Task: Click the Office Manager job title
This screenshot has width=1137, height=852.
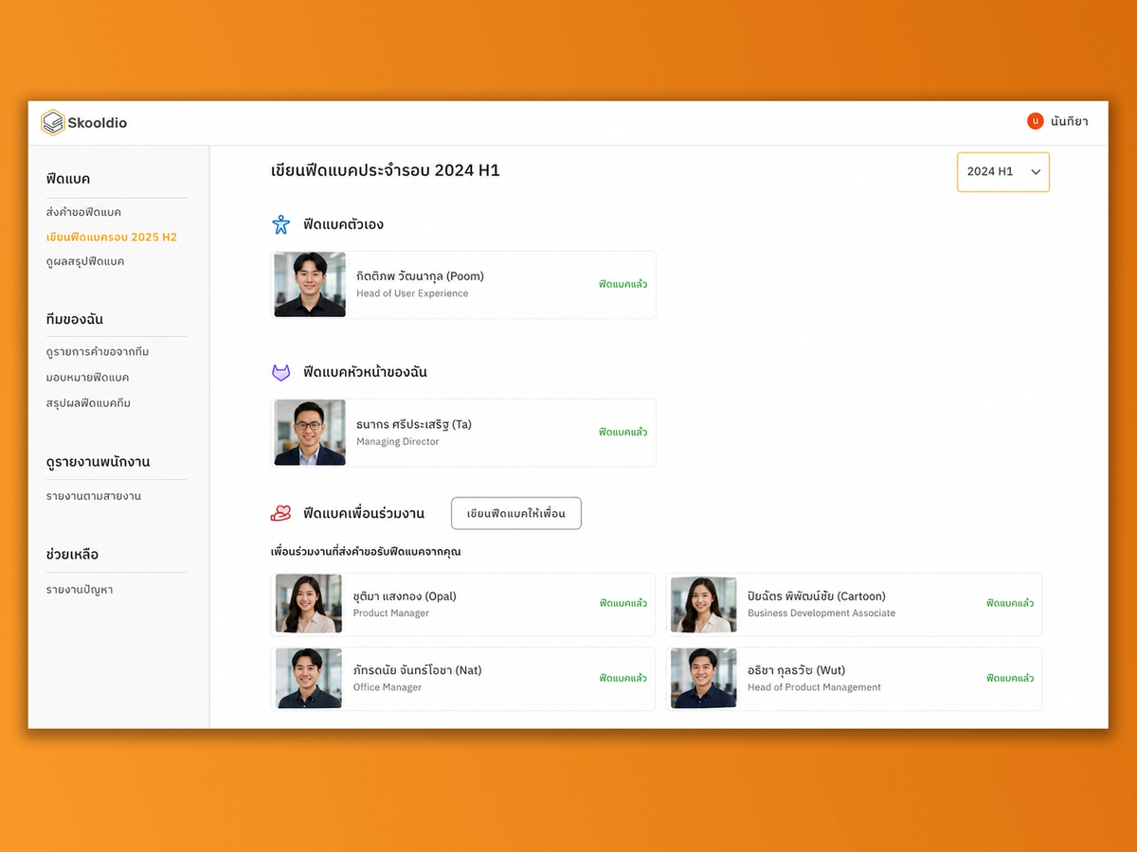Action: [388, 687]
